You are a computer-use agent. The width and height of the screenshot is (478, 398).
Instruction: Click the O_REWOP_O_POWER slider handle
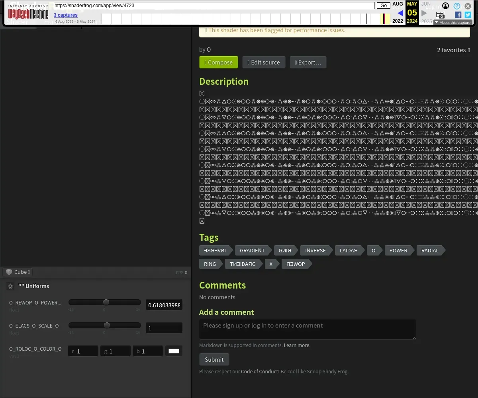coord(106,302)
